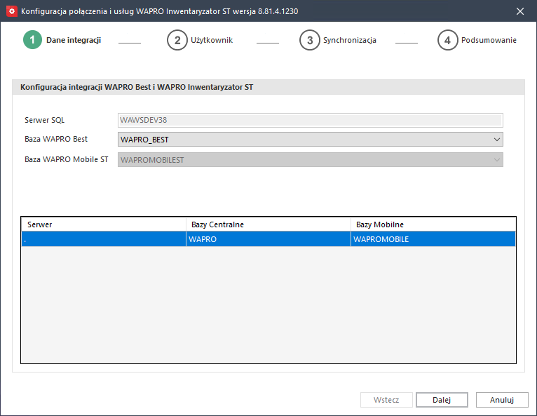Click the WAPROMOBILEST dropdown chevron
Image resolution: width=537 pixels, height=416 pixels.
497,160
